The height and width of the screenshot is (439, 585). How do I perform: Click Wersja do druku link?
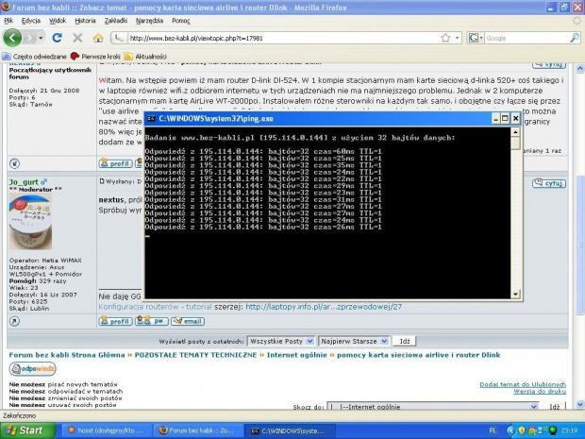(x=540, y=391)
